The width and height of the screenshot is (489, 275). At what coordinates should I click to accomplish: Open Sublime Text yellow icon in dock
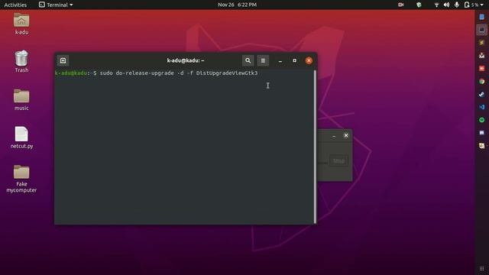(482, 43)
